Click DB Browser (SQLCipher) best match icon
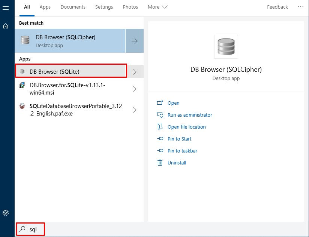Image resolution: width=309 pixels, height=237 pixels. coord(25,40)
